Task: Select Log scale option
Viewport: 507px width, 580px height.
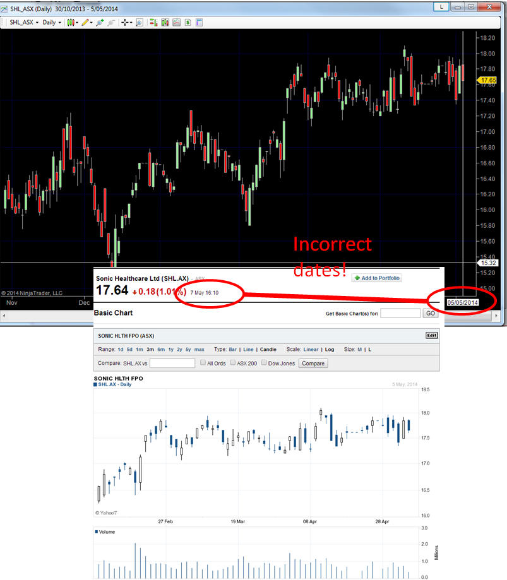Action: point(330,349)
